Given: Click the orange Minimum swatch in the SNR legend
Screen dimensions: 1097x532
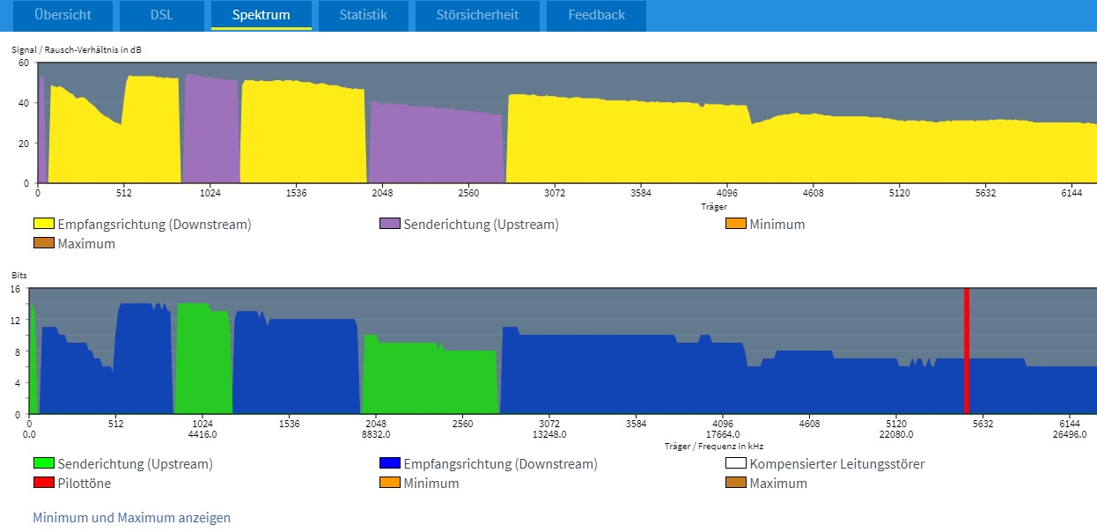Looking at the screenshot, I should coord(736,225).
